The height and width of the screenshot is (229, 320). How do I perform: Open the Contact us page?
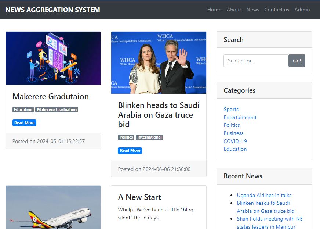click(x=277, y=10)
